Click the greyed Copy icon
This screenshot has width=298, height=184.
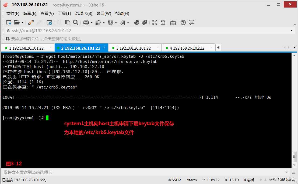point(59,22)
